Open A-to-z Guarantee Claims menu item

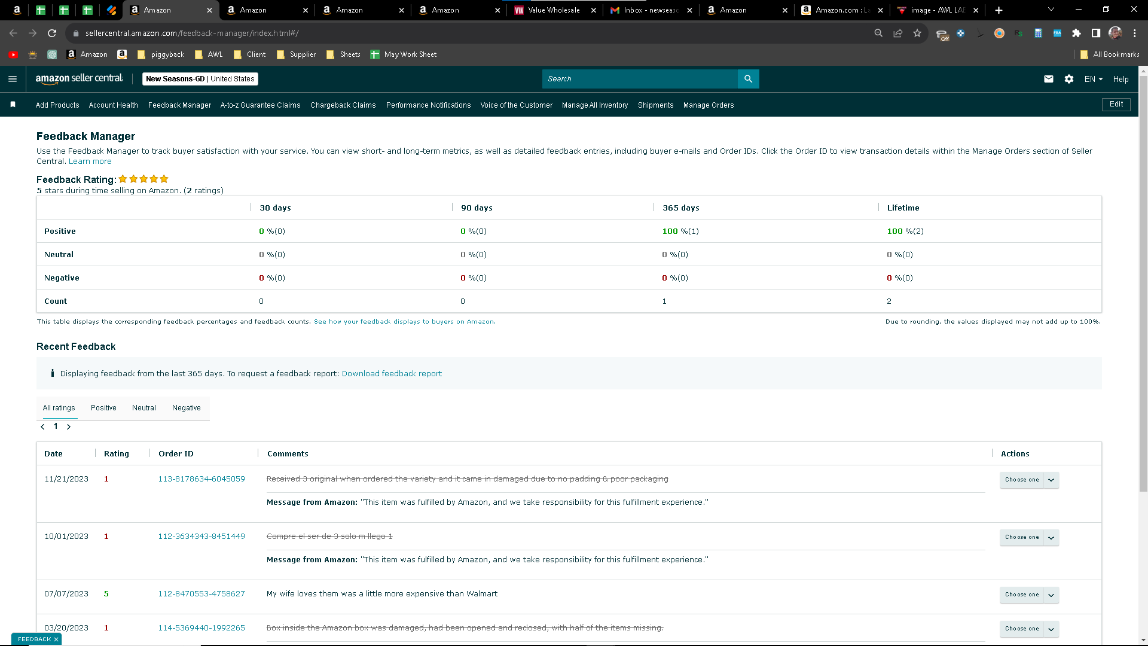261,105
